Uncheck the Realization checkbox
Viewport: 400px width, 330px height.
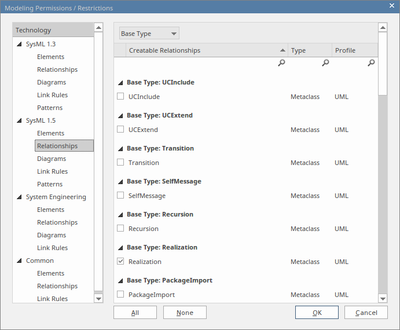(120, 262)
